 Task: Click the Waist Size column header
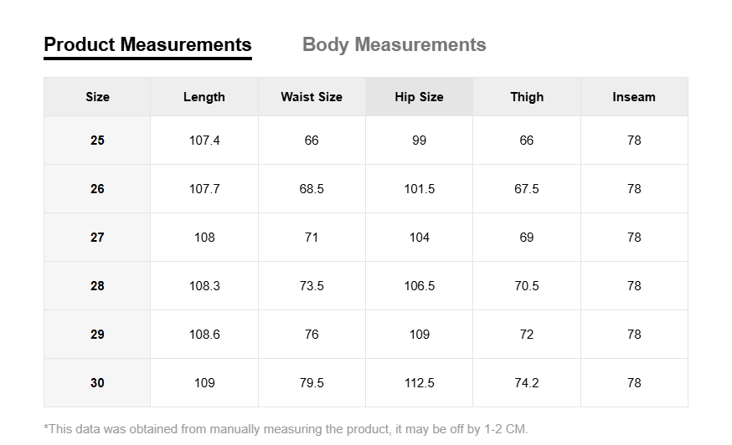312,96
